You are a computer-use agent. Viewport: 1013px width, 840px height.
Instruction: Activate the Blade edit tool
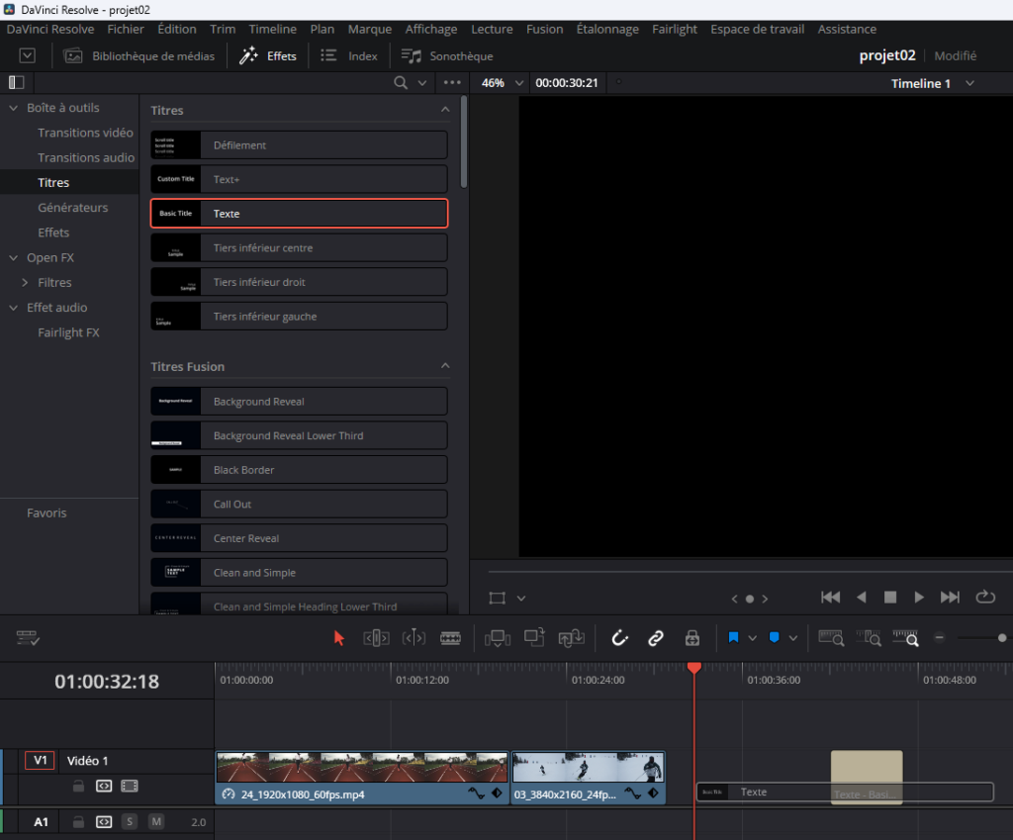tap(450, 638)
